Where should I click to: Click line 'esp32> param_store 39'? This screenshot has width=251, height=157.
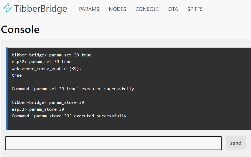coord(38,109)
